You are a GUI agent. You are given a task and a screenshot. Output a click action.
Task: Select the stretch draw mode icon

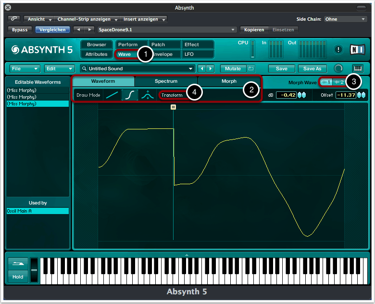point(148,95)
